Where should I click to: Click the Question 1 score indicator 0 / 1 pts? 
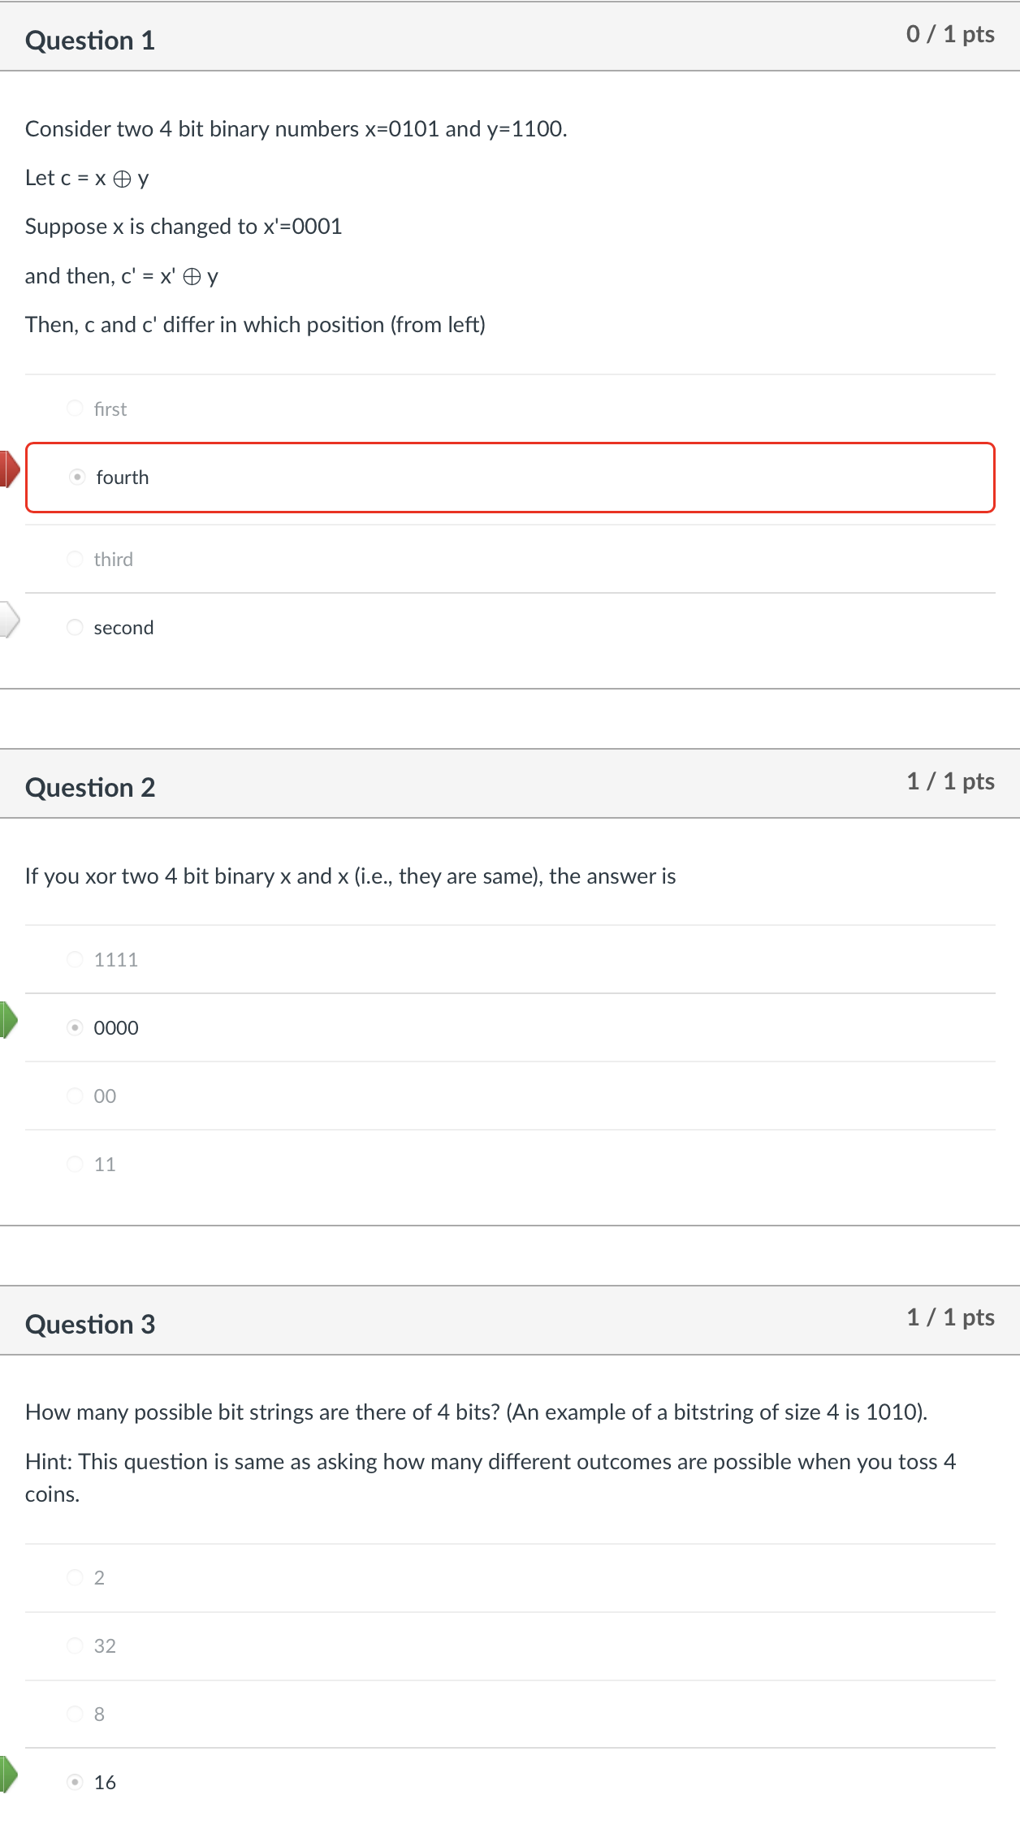coord(949,34)
